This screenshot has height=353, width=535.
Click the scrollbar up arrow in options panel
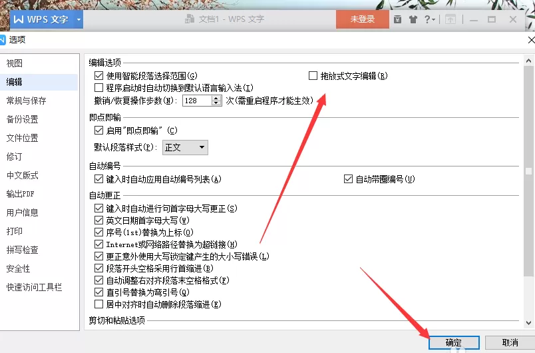[x=528, y=61]
